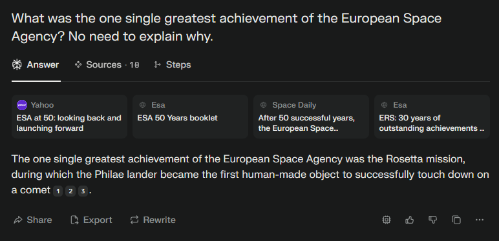Click the Yahoo logo on source card
499x241 pixels.
point(22,105)
